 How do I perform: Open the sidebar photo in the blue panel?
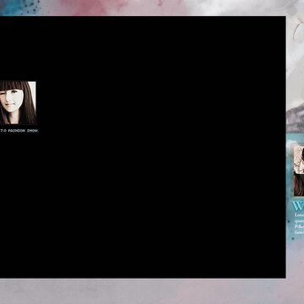299,171
